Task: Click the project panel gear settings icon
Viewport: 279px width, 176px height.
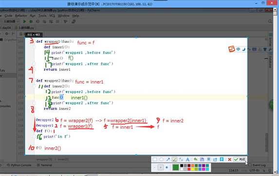Action: click(x=7, y=34)
